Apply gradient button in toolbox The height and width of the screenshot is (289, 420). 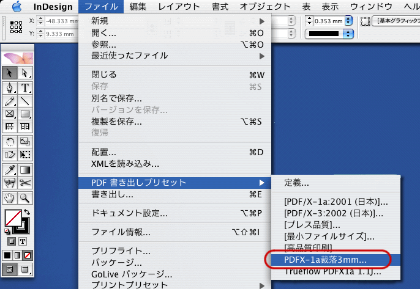(x=17, y=255)
